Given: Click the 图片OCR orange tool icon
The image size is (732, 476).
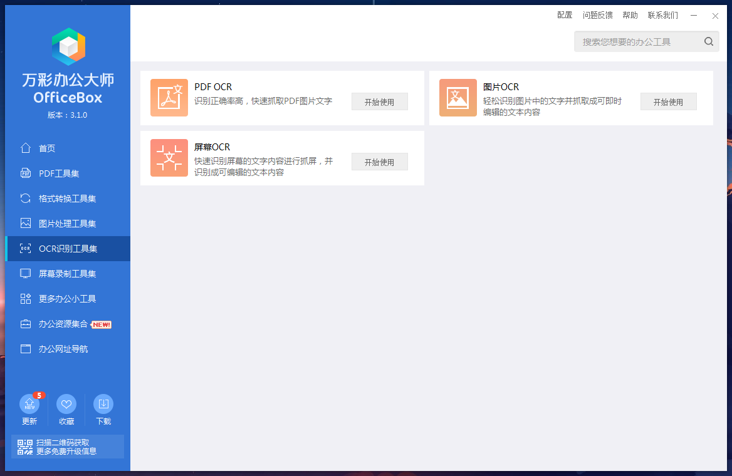Looking at the screenshot, I should [x=458, y=98].
